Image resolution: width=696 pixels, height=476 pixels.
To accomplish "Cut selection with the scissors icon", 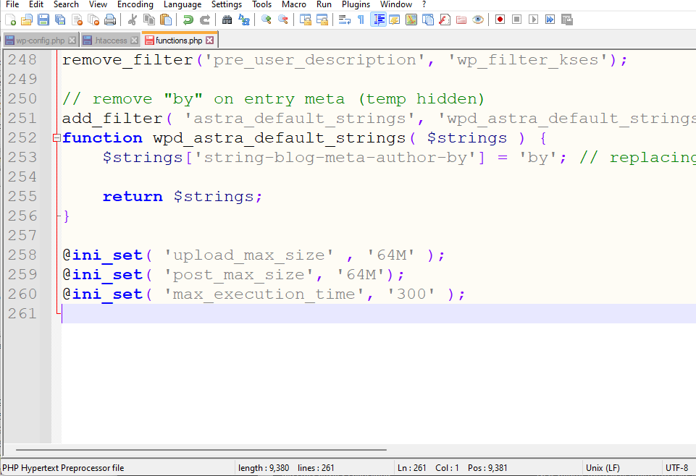I will point(133,20).
